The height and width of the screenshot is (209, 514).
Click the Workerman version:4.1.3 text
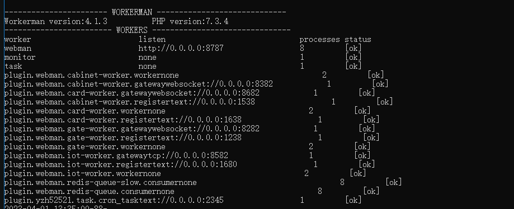pos(56,22)
